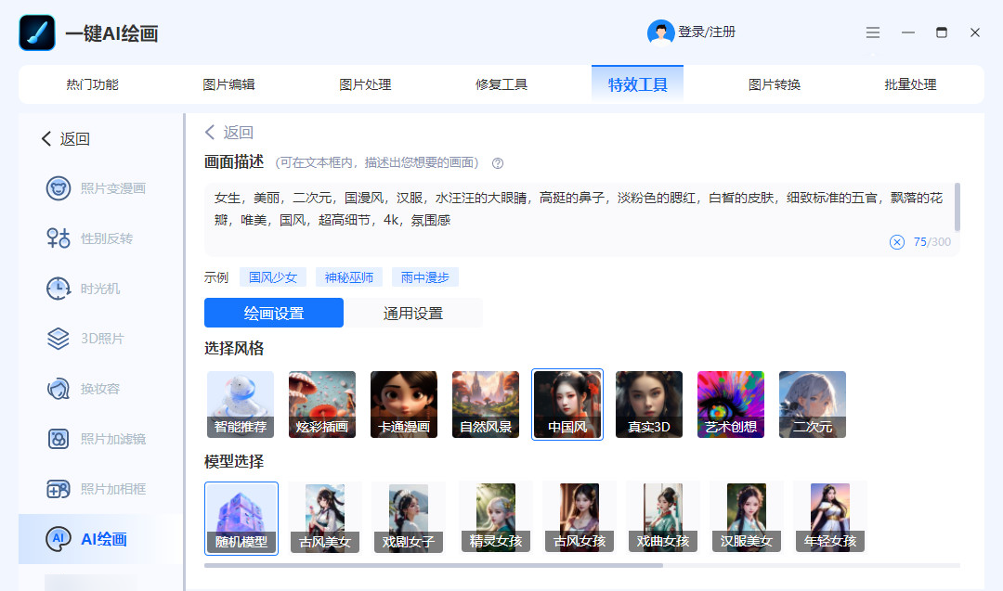Use the 神秘巫师 example prompt
Image resolution: width=1003 pixels, height=591 pixels.
click(x=348, y=277)
